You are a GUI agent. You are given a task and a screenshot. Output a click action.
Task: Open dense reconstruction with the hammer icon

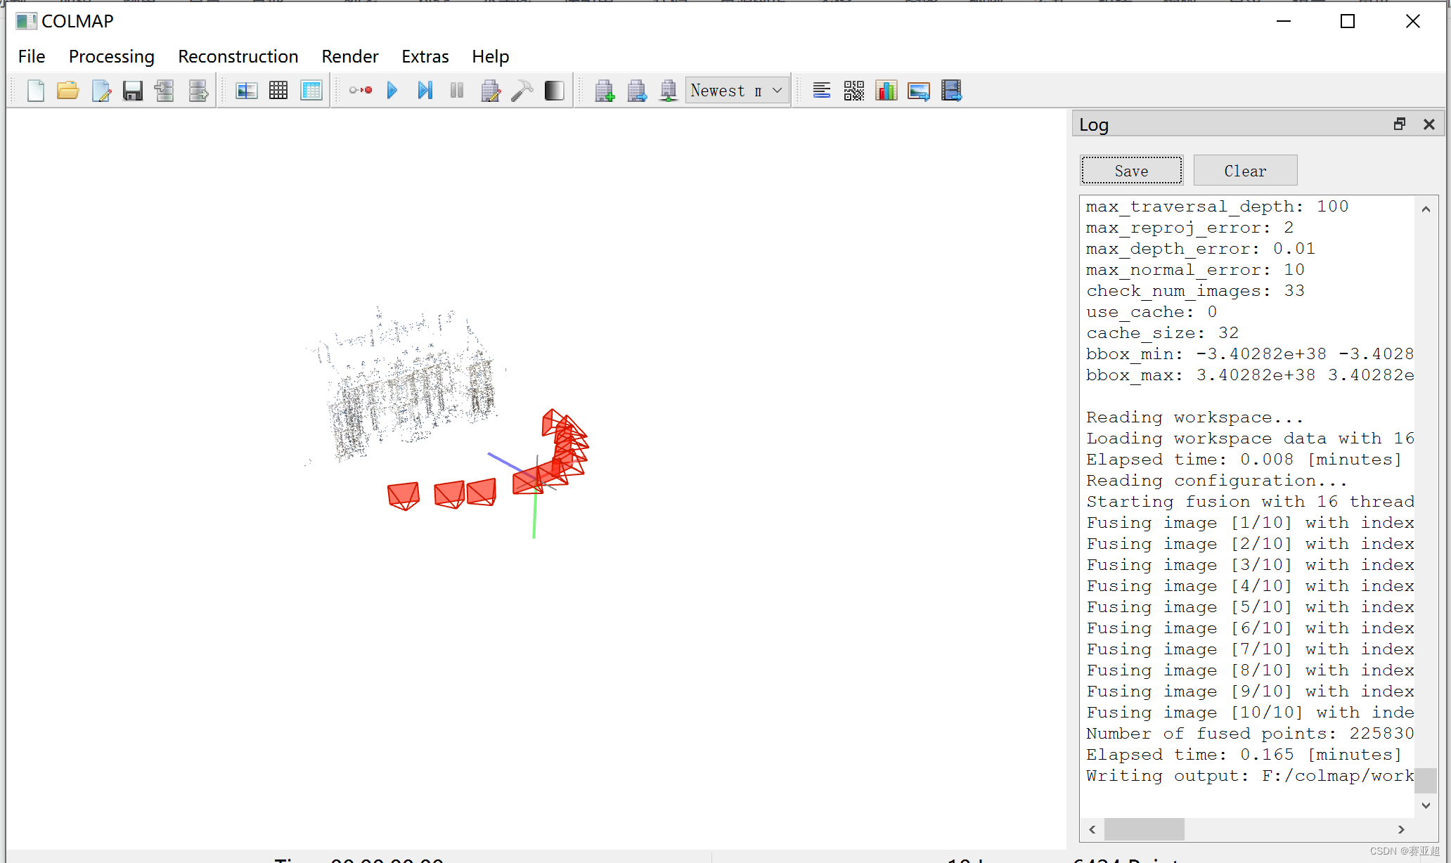pyautogui.click(x=522, y=90)
